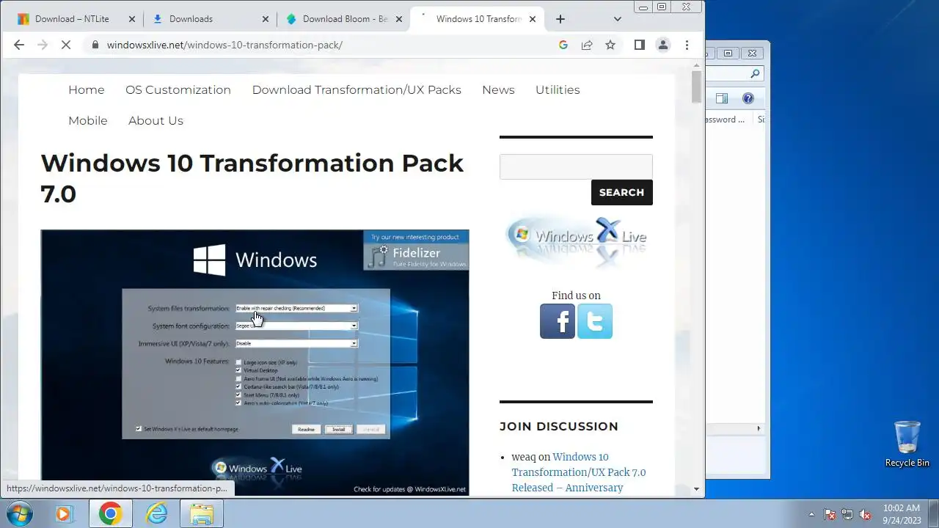This screenshot has width=939, height=528.
Task: Close the Download – NTLite tab
Action: [132, 19]
